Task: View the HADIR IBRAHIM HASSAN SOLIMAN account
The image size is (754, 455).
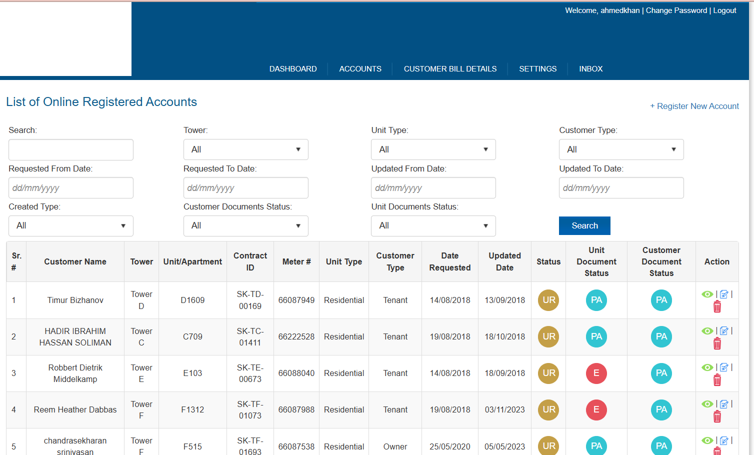Action: click(x=707, y=331)
